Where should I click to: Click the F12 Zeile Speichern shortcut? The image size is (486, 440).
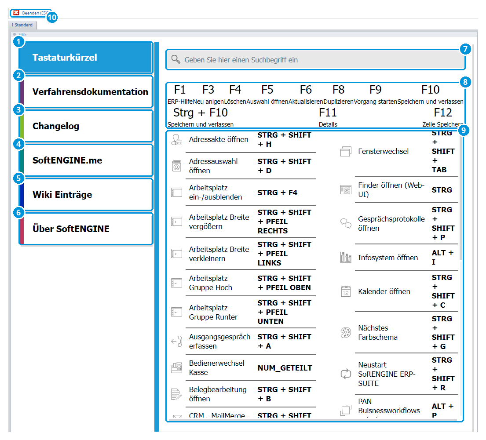(442, 118)
